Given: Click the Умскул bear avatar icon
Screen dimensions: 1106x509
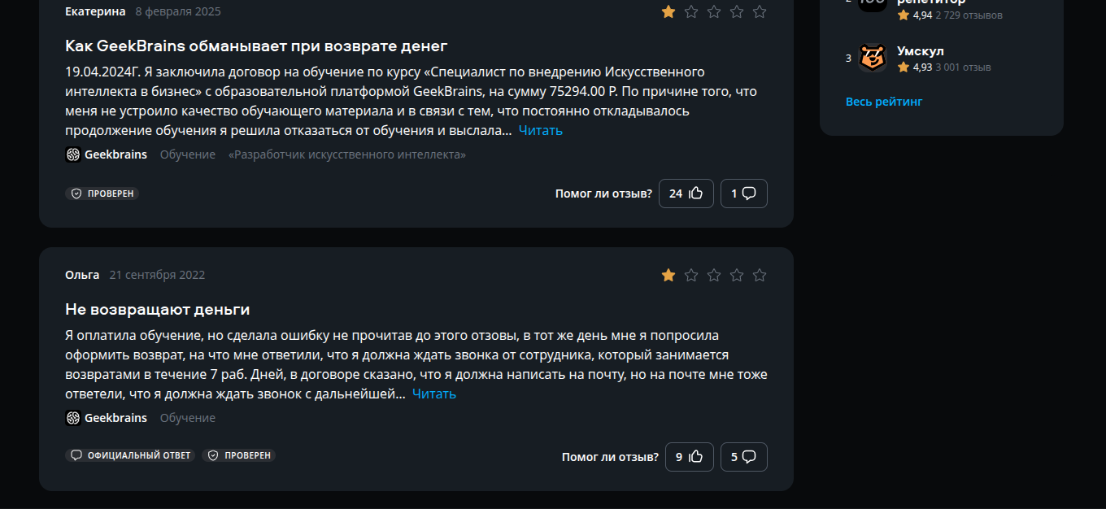Looking at the screenshot, I should point(873,58).
